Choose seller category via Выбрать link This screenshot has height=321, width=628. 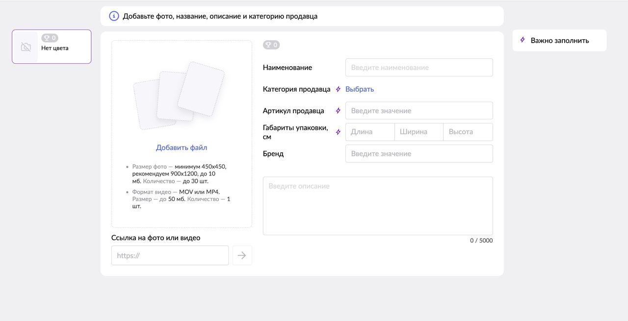(x=360, y=89)
